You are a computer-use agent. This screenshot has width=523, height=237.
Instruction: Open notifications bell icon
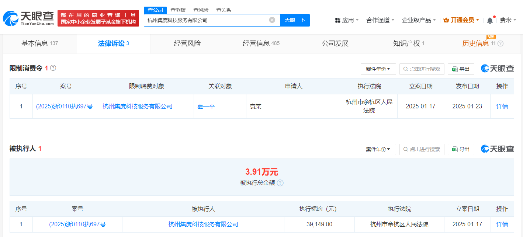coord(490,20)
